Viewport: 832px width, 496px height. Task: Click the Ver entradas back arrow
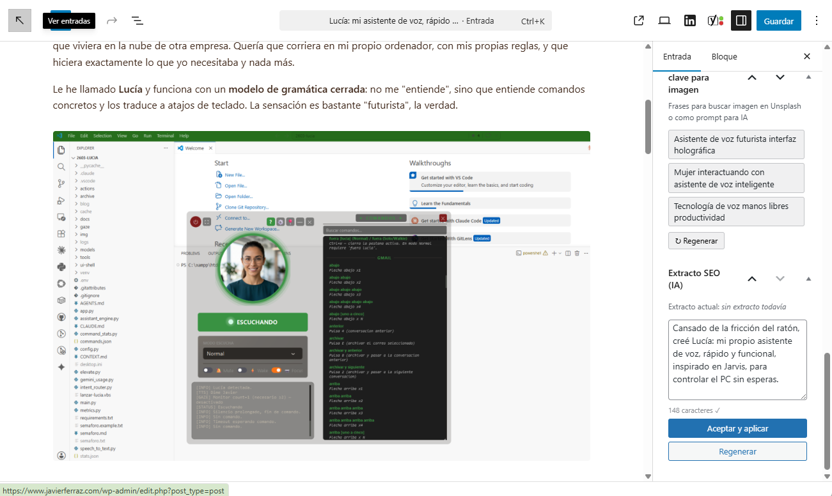click(20, 20)
